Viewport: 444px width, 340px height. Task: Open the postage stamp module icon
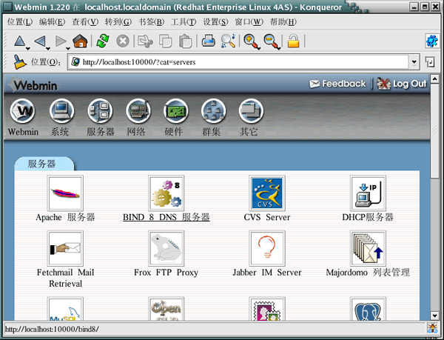267,309
